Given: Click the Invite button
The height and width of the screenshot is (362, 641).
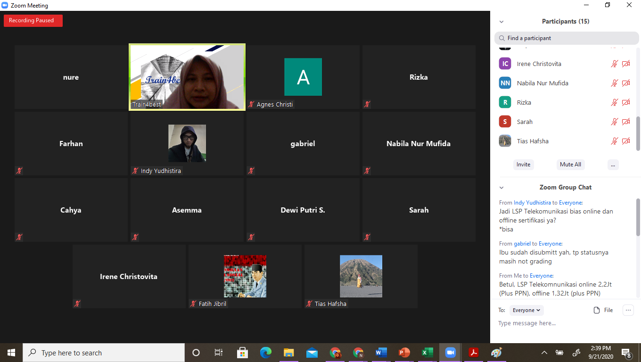Looking at the screenshot, I should (523, 165).
